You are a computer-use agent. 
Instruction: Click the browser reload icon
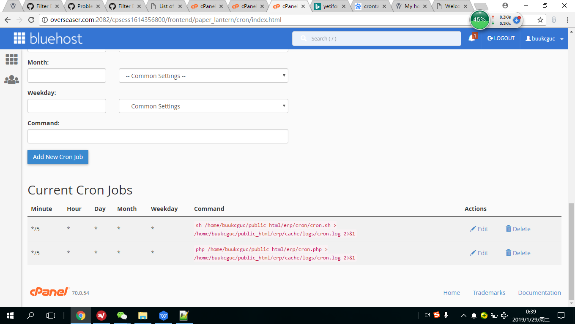pyautogui.click(x=31, y=20)
